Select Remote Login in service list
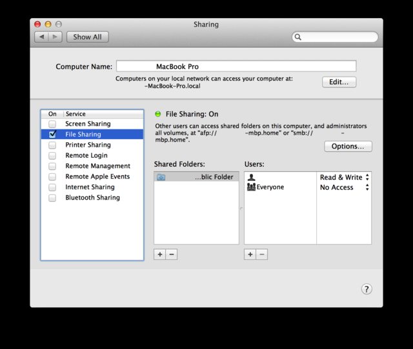This screenshot has width=413, height=349. 92,155
